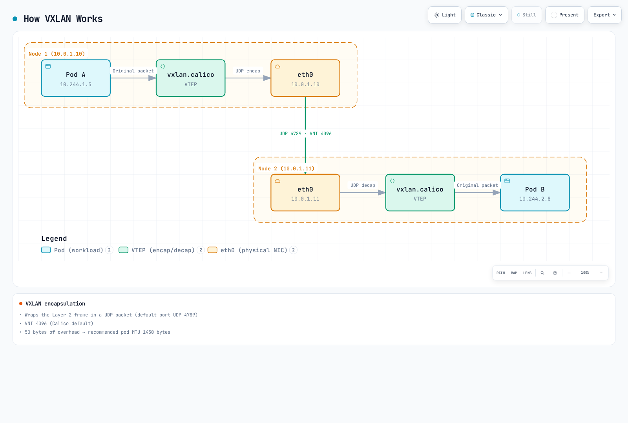The image size is (628, 423).
Task: Select the PATH view mode
Action: pyautogui.click(x=500, y=273)
